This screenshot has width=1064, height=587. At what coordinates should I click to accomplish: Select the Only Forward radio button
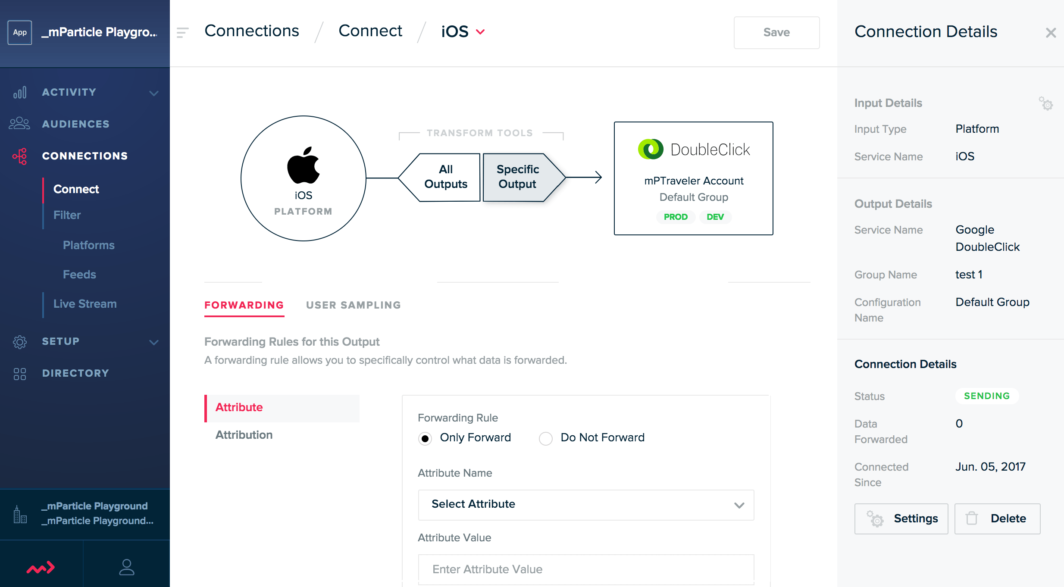point(424,437)
